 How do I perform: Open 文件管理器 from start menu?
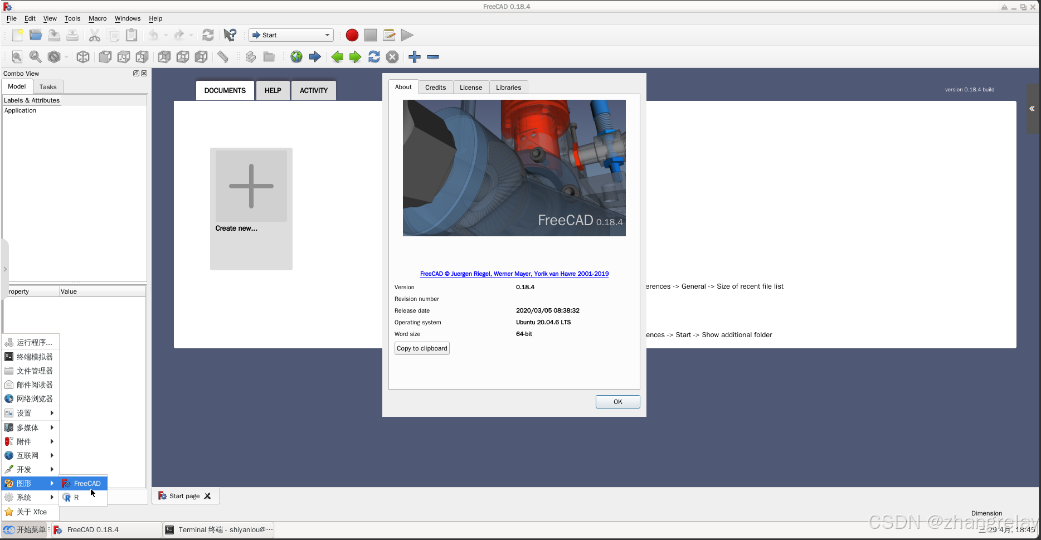point(30,371)
